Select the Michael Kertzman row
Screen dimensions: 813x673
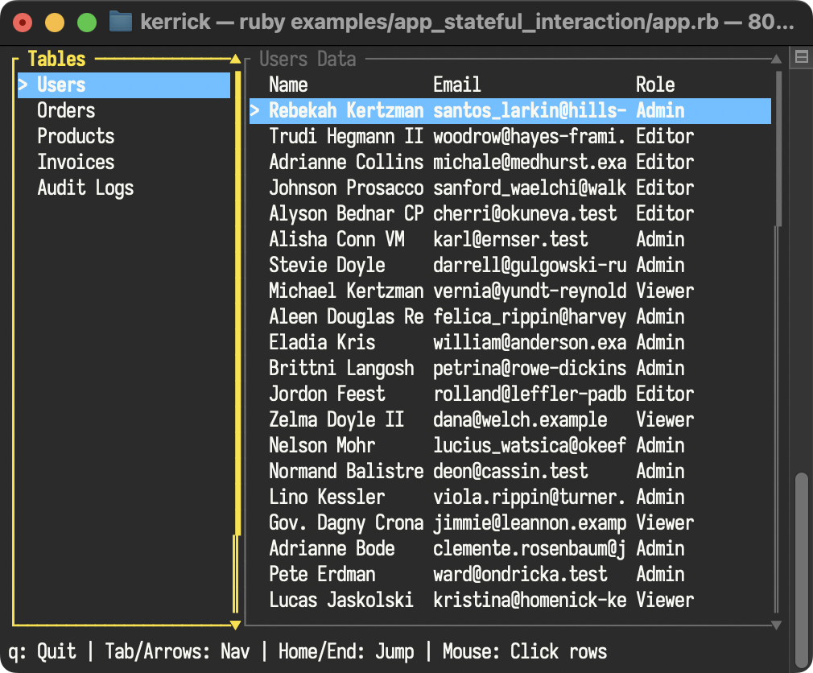click(510, 291)
